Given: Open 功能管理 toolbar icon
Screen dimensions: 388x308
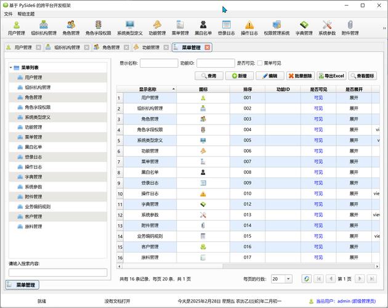Looking at the screenshot, I should point(157,28).
